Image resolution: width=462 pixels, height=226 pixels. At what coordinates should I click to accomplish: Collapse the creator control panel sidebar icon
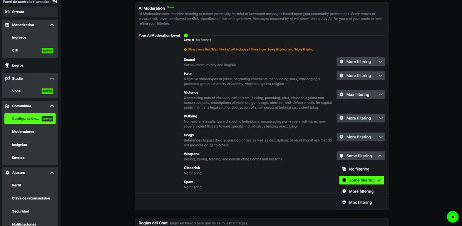pyautogui.click(x=55, y=2)
